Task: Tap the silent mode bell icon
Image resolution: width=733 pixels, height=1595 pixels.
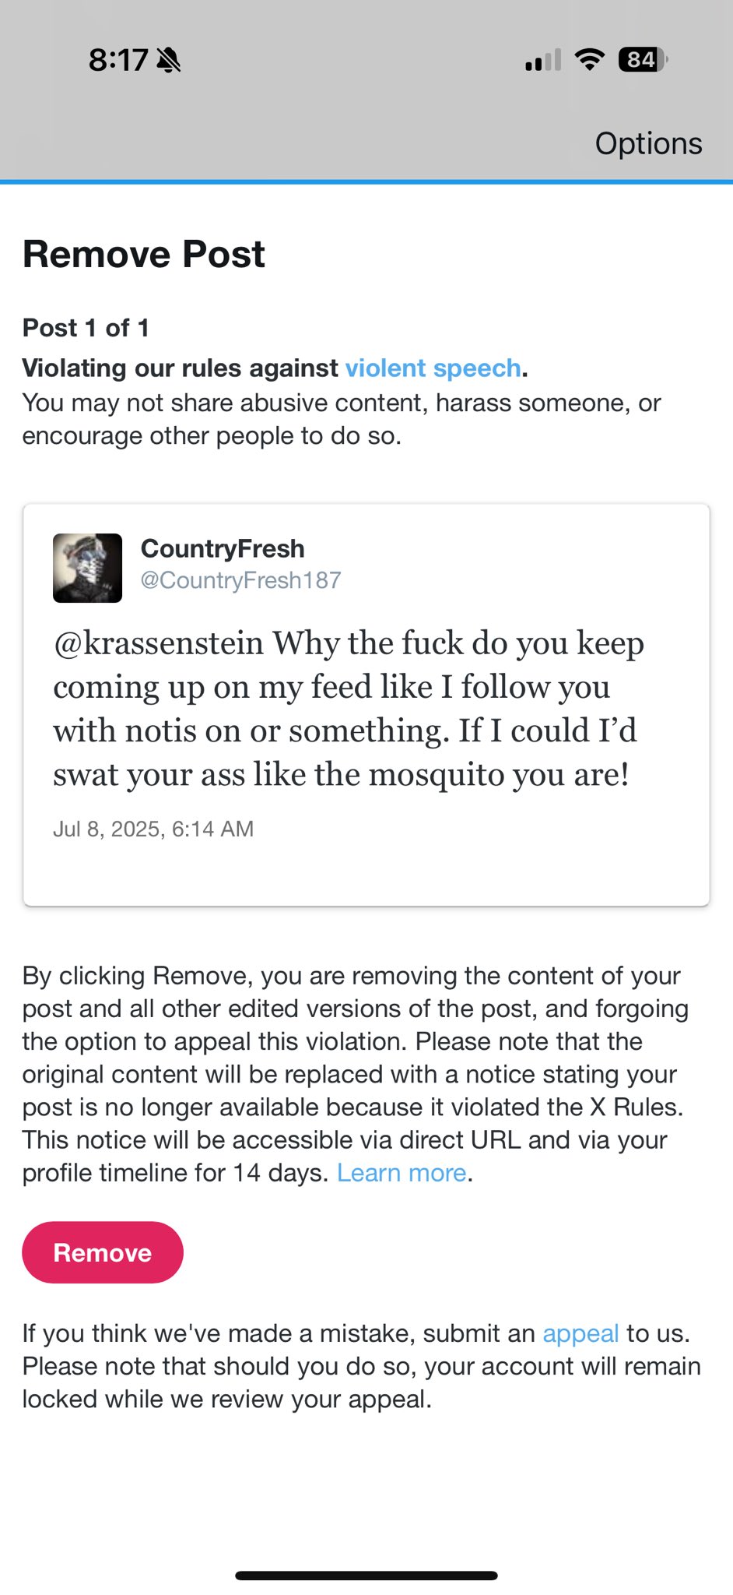Action: pos(168,60)
